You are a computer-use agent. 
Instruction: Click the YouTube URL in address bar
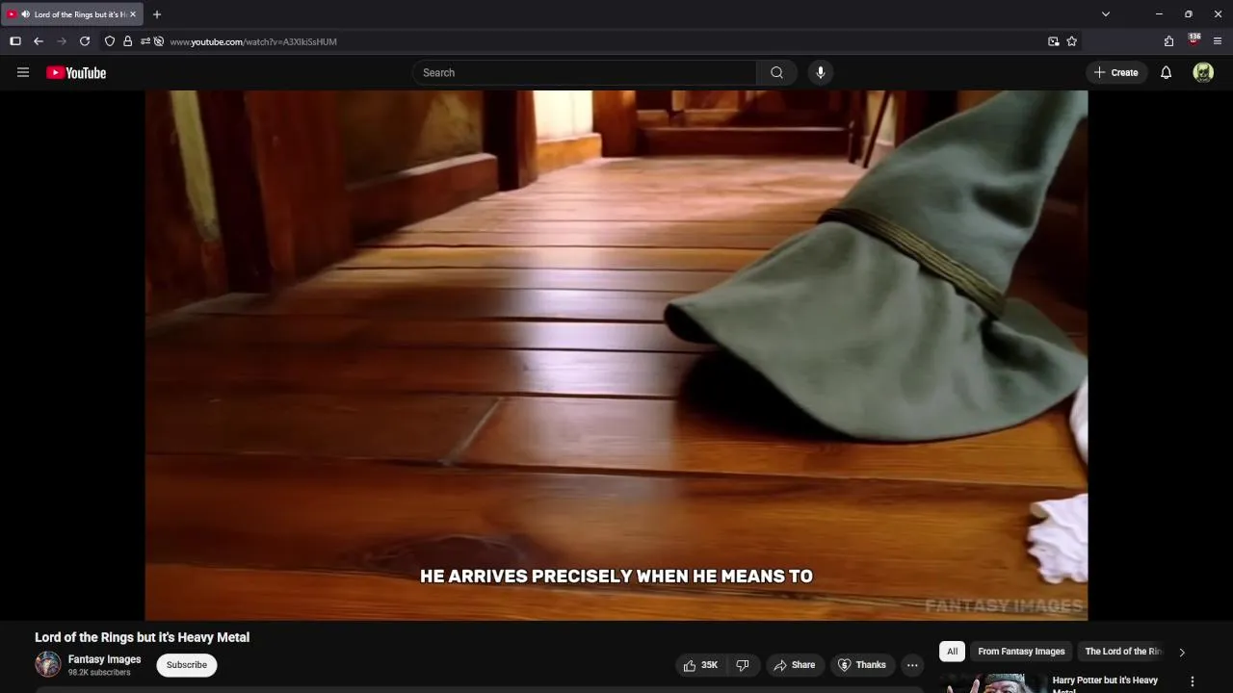coord(253,41)
